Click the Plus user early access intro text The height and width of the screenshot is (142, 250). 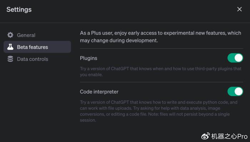(160, 37)
